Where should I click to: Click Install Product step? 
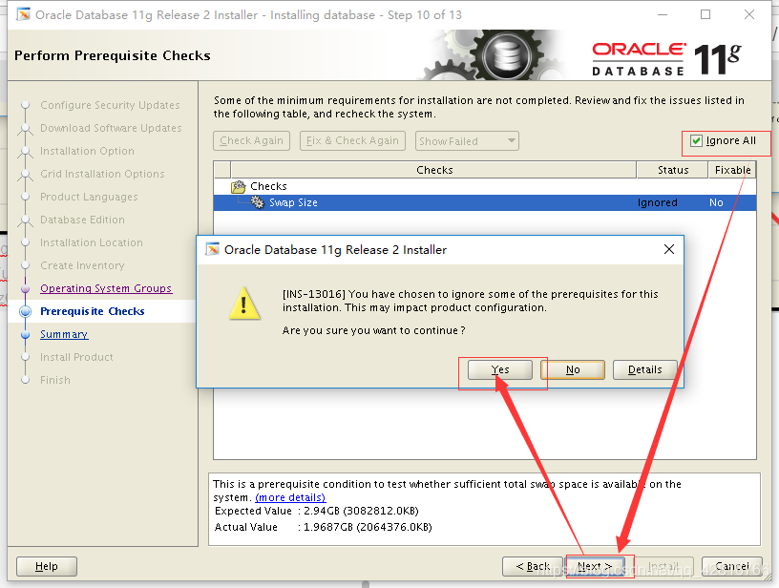(76, 357)
